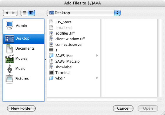165x115 pixels.
Task: Select the Terminal item name
Action: tap(63, 73)
